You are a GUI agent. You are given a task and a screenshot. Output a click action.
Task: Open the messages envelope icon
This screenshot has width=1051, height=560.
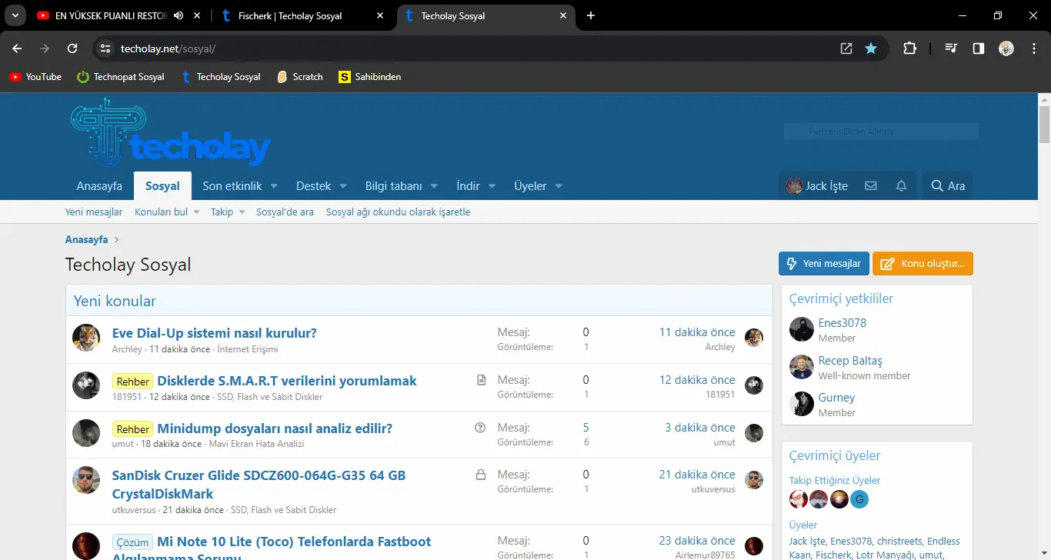point(871,186)
